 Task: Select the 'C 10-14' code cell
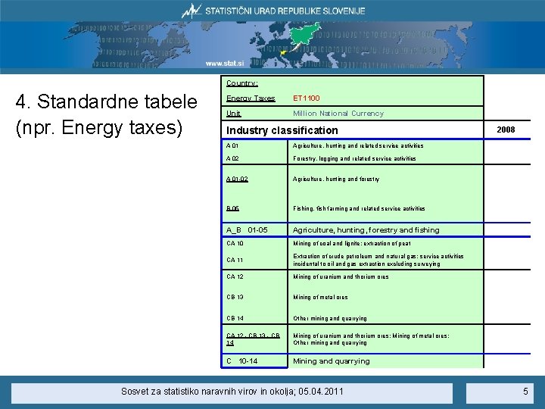pyautogui.click(x=242, y=361)
